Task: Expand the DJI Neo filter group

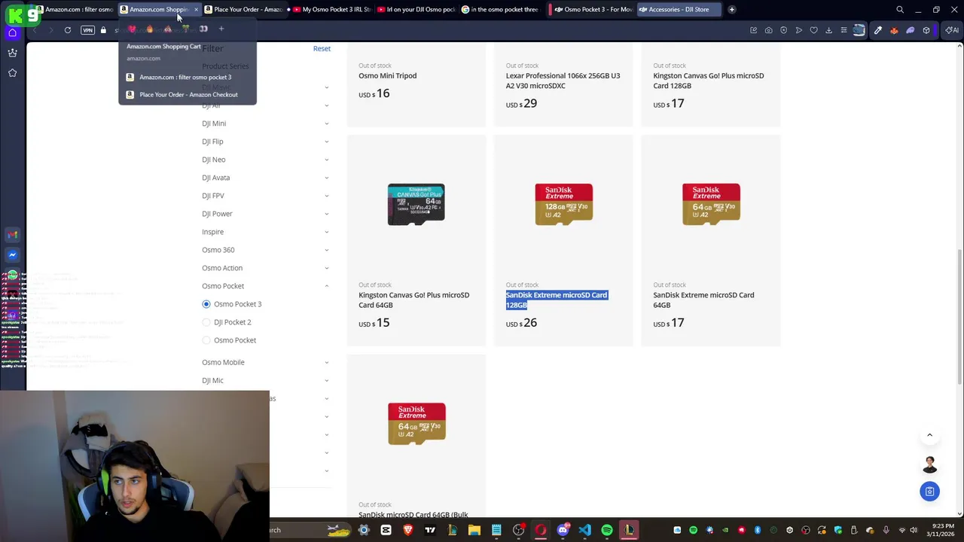Action: [x=265, y=160]
